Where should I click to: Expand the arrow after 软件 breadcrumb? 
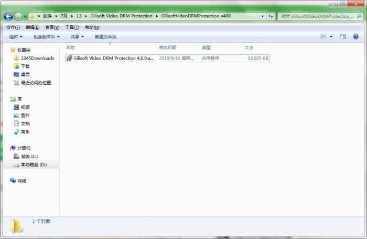point(56,16)
